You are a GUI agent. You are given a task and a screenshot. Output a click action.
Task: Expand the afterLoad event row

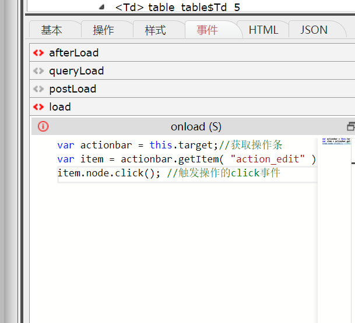pyautogui.click(x=74, y=53)
